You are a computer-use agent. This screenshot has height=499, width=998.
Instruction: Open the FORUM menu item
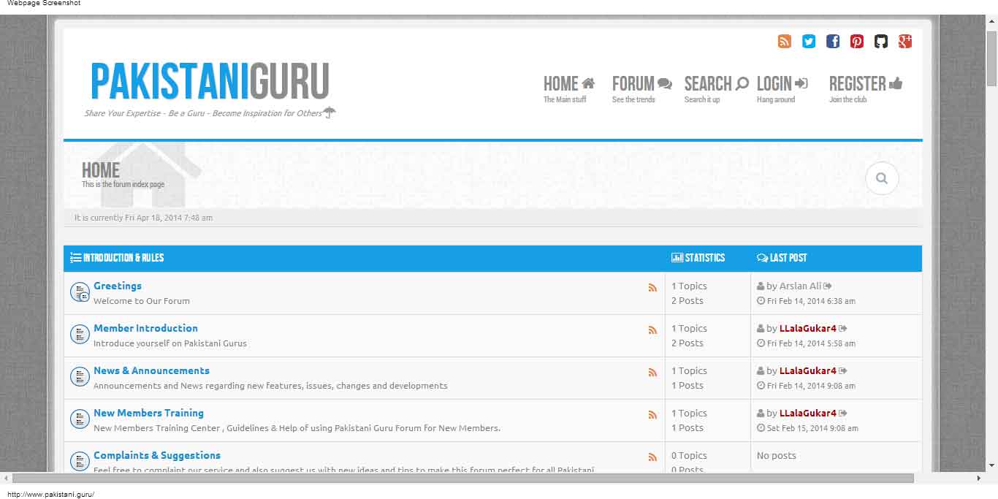point(641,88)
